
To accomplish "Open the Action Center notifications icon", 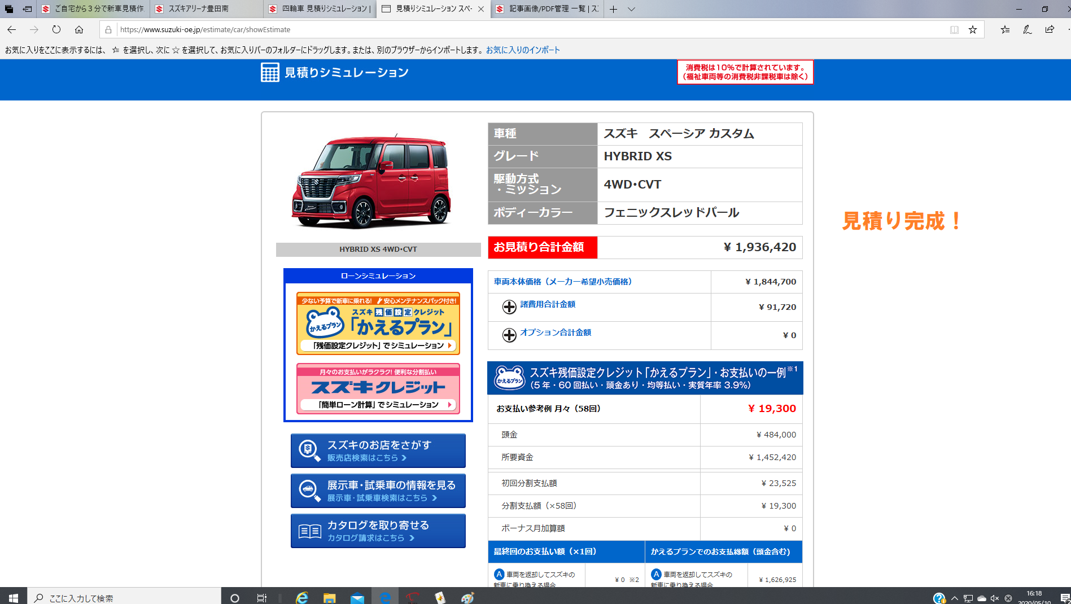I will pos(1065,598).
